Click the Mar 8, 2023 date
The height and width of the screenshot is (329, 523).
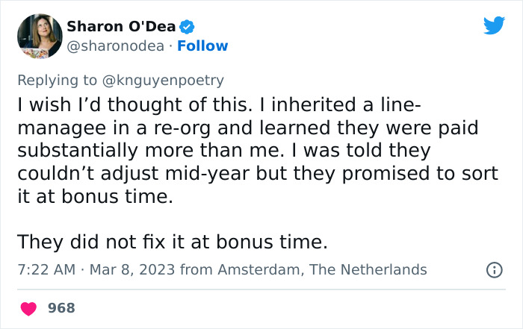(x=129, y=269)
